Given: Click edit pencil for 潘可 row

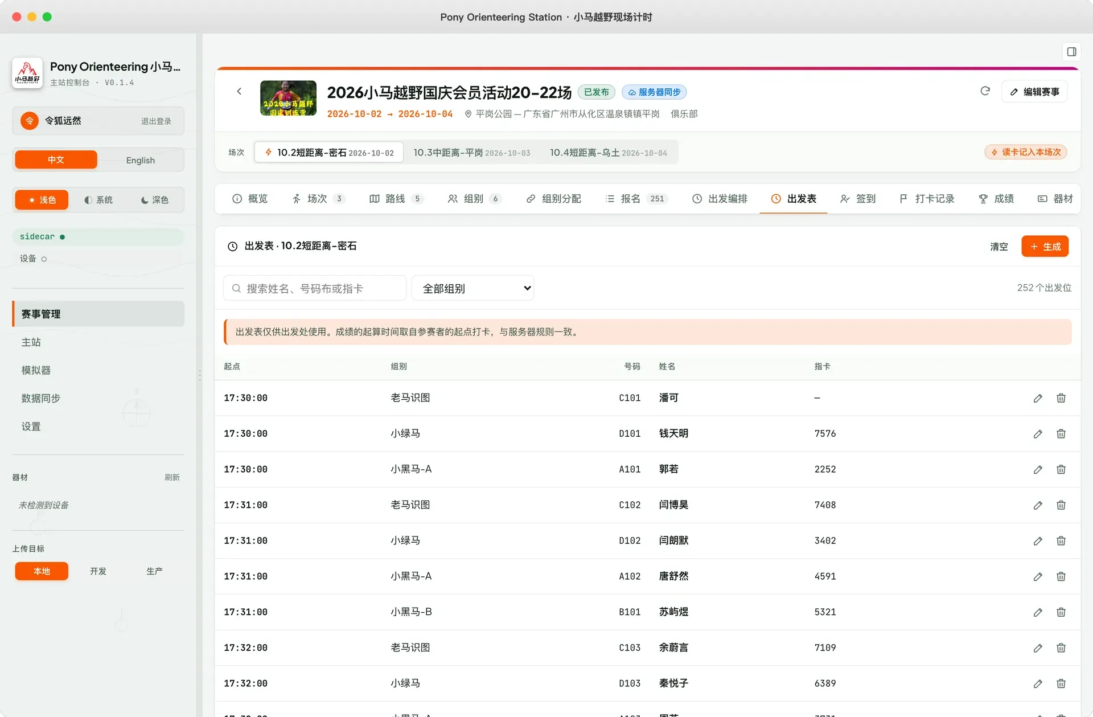Looking at the screenshot, I should click(x=1038, y=398).
